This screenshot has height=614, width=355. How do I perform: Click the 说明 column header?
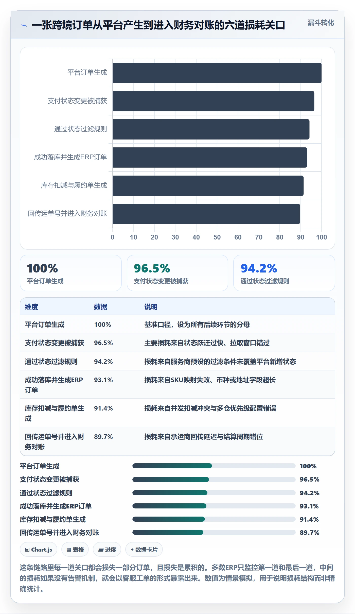(x=151, y=307)
